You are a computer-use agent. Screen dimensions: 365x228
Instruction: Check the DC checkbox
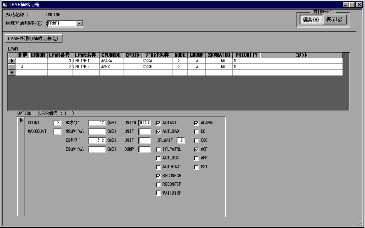click(x=196, y=132)
